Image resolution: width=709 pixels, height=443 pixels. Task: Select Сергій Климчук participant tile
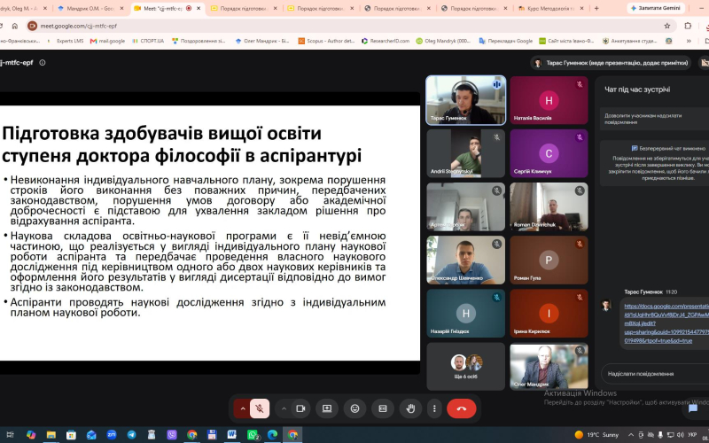tap(549, 153)
